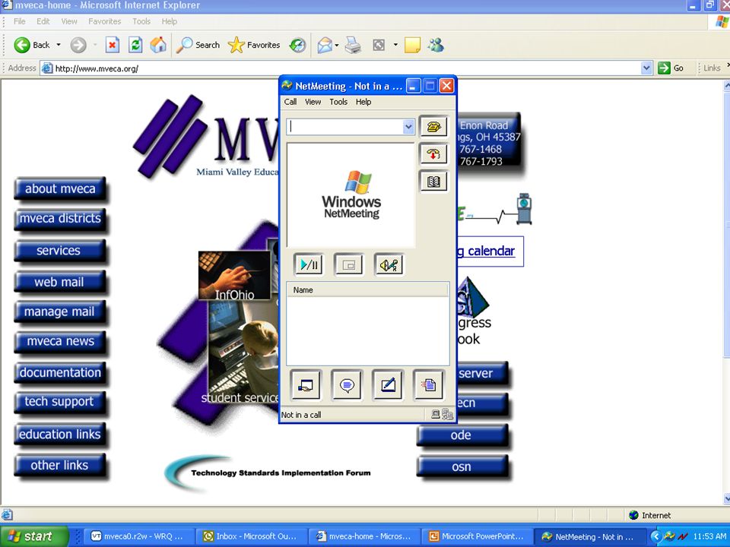Open the Favorites menu in Internet Explorer

point(104,21)
